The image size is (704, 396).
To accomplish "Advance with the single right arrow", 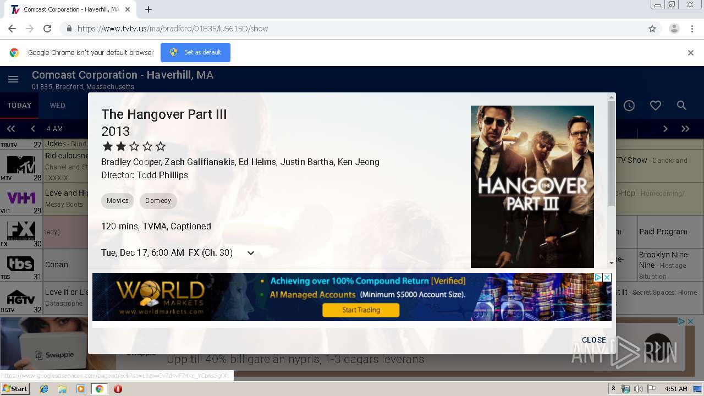I will click(x=665, y=129).
